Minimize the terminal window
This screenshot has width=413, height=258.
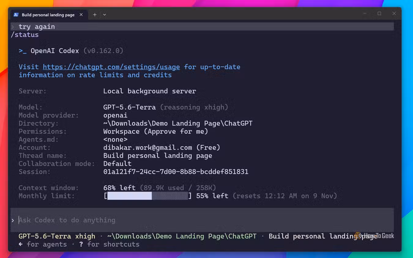pyautogui.click(x=364, y=13)
